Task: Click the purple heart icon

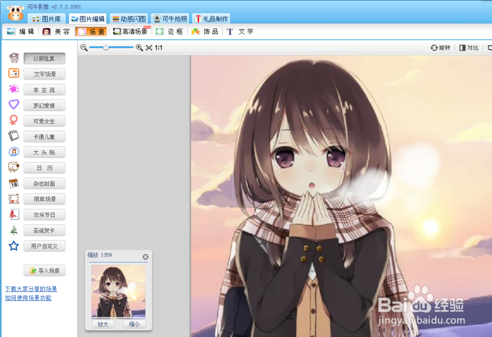Action: pos(14,104)
